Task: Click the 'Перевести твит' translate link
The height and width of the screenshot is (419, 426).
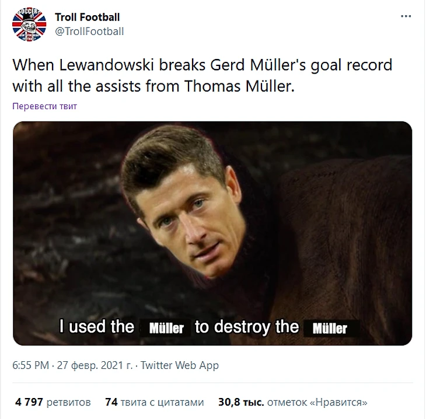Action: coord(44,106)
